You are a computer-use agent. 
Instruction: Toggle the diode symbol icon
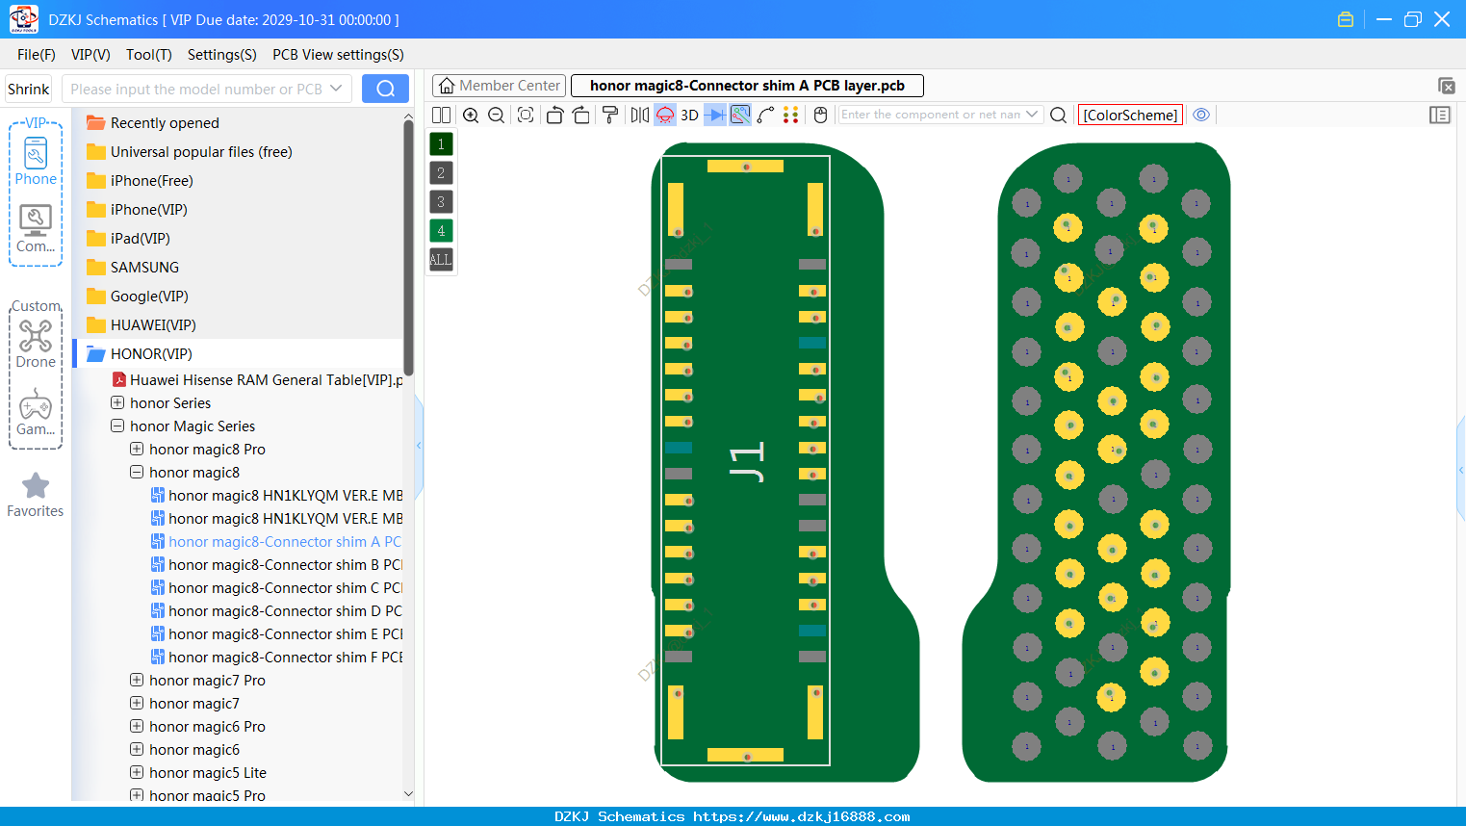click(715, 115)
